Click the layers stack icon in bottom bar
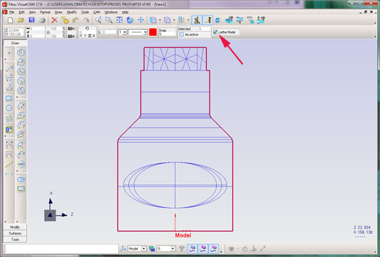 click(x=152, y=248)
